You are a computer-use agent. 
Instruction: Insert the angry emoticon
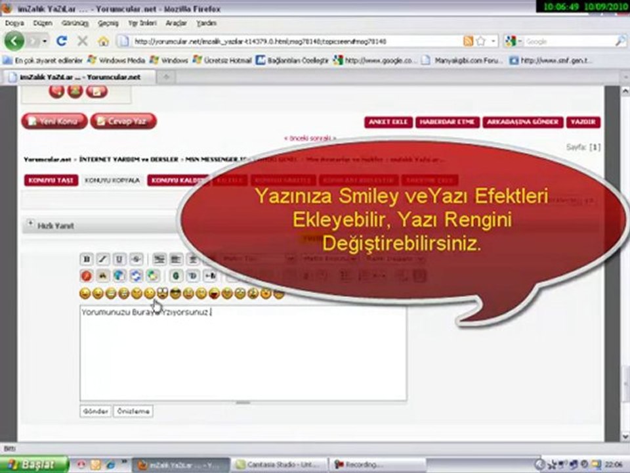click(136, 294)
